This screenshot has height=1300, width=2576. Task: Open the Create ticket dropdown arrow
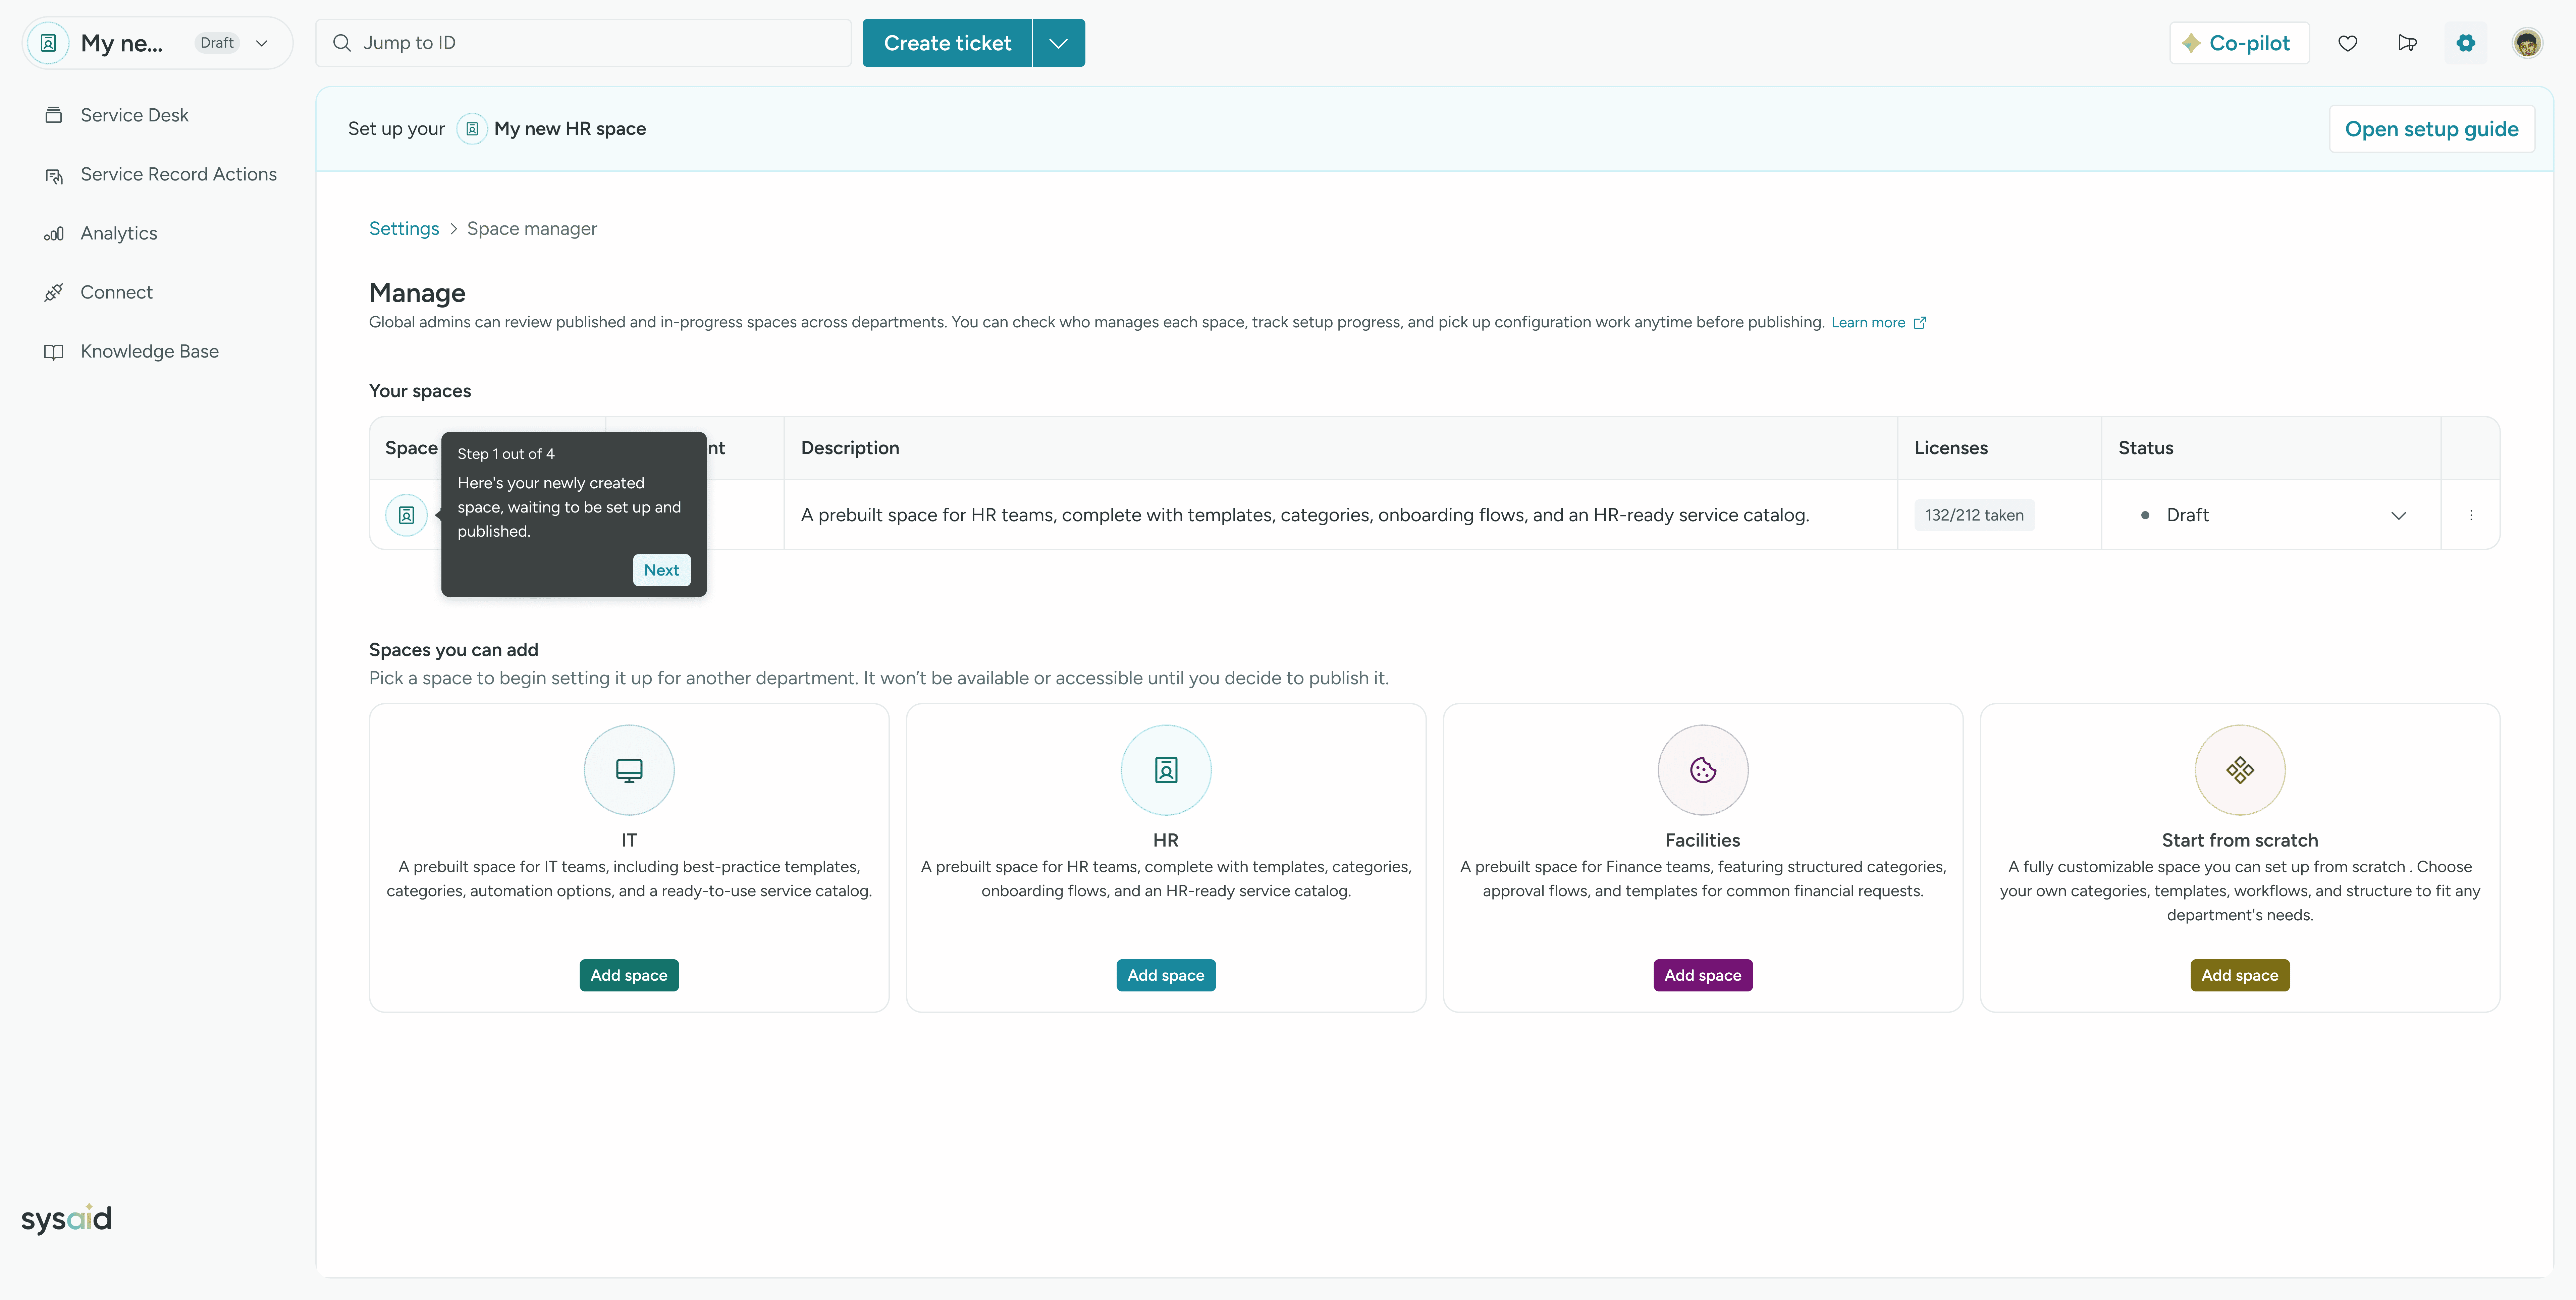click(x=1058, y=43)
